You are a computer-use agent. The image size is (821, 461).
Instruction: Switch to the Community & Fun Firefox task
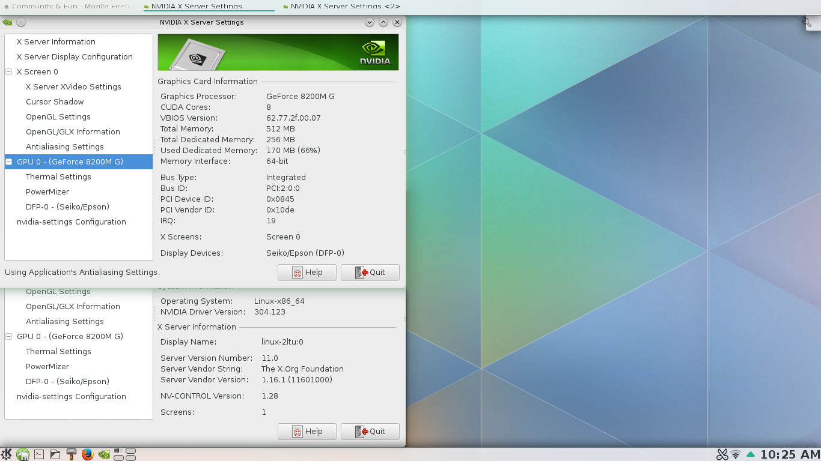[x=69, y=6]
